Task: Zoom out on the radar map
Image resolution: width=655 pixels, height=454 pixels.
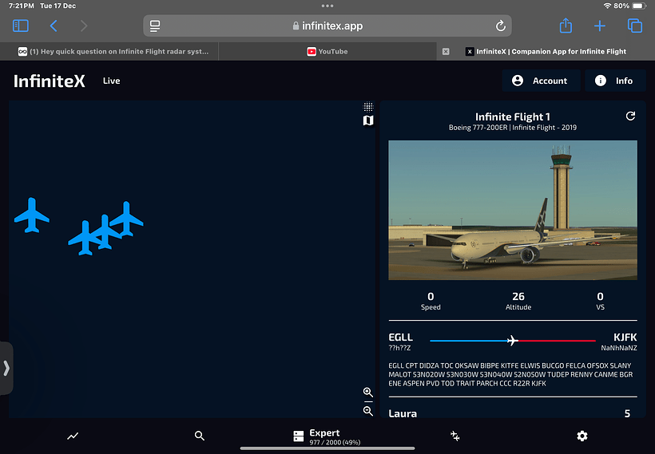Action: [368, 411]
